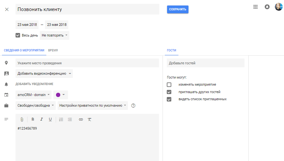
Task: Enable guests to 'изменять мероприятие'
Action: [169, 85]
